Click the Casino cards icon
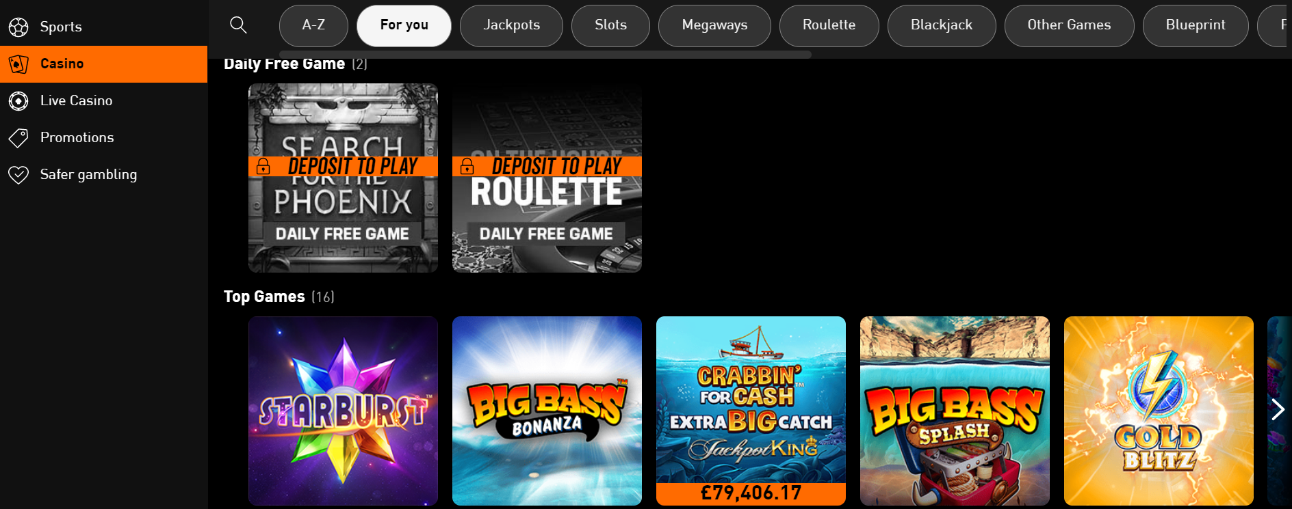The width and height of the screenshot is (1292, 509). tap(18, 64)
